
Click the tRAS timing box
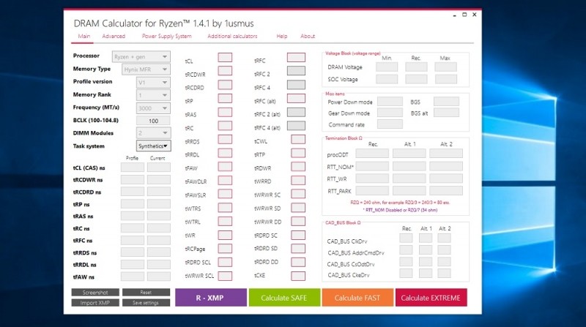[x=225, y=113]
